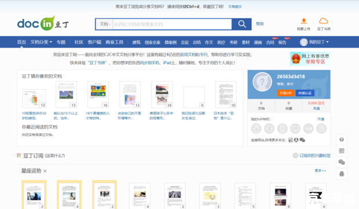Click the help question mark in side toolbar

point(342,140)
